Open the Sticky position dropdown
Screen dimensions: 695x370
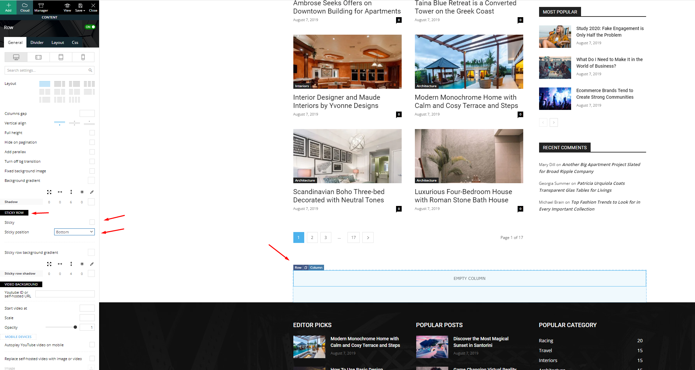coord(74,232)
